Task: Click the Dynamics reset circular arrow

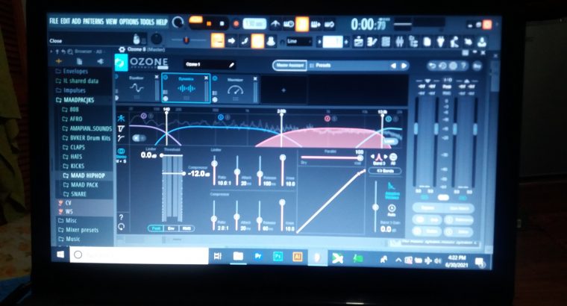Action: point(121,227)
